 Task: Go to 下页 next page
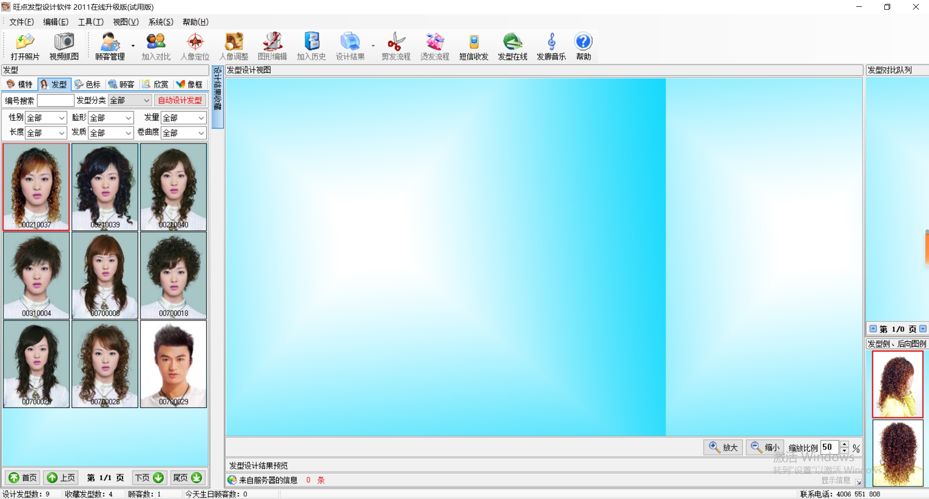pyautogui.click(x=149, y=478)
